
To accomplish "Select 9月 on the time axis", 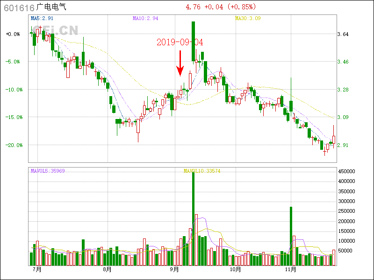I will (x=174, y=270).
